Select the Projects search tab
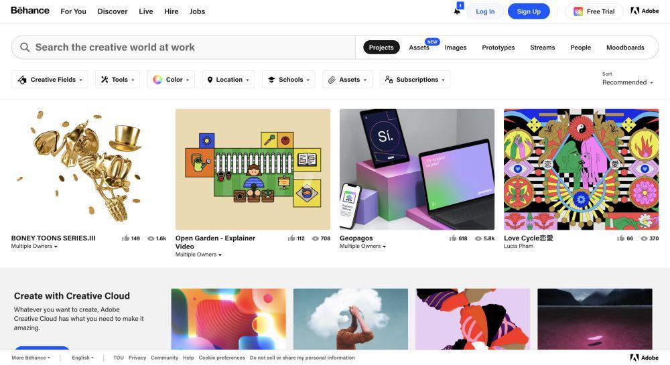This screenshot has width=670, height=365. [x=381, y=48]
